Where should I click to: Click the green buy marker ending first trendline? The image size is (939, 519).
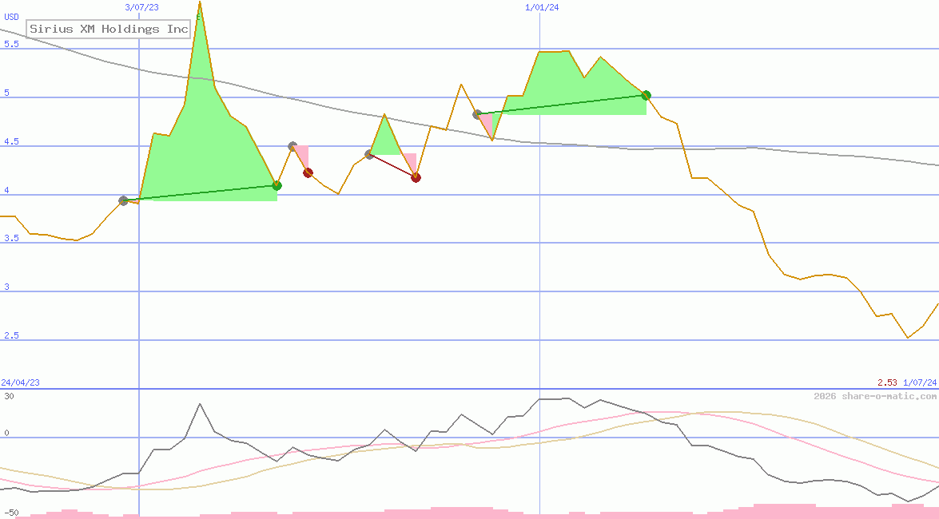(x=277, y=185)
